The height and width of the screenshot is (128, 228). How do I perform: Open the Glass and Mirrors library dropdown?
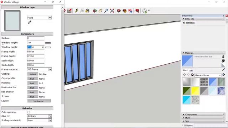pos(208,75)
